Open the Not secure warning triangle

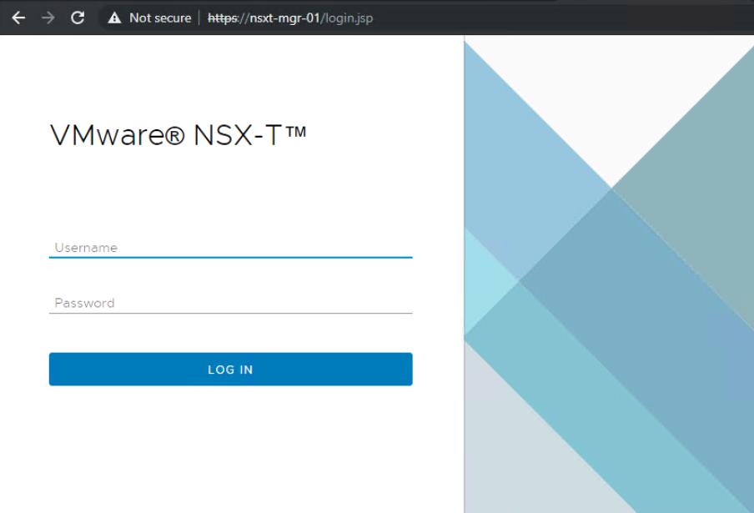pyautogui.click(x=114, y=18)
